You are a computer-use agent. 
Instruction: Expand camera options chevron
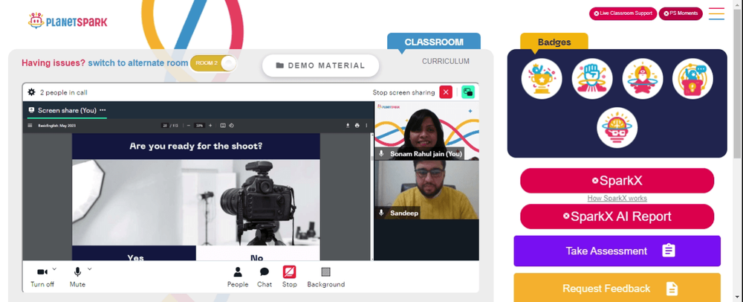tap(54, 269)
